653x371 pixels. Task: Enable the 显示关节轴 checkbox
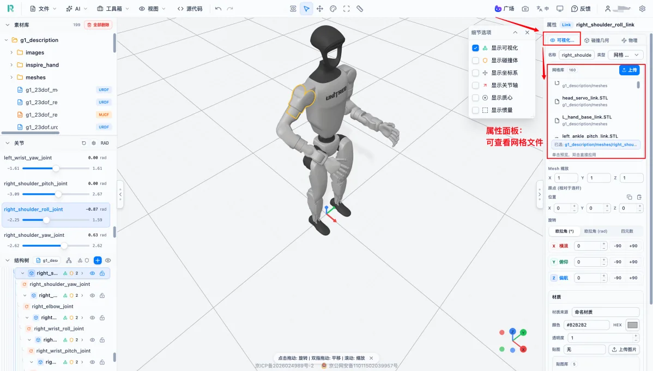click(475, 85)
